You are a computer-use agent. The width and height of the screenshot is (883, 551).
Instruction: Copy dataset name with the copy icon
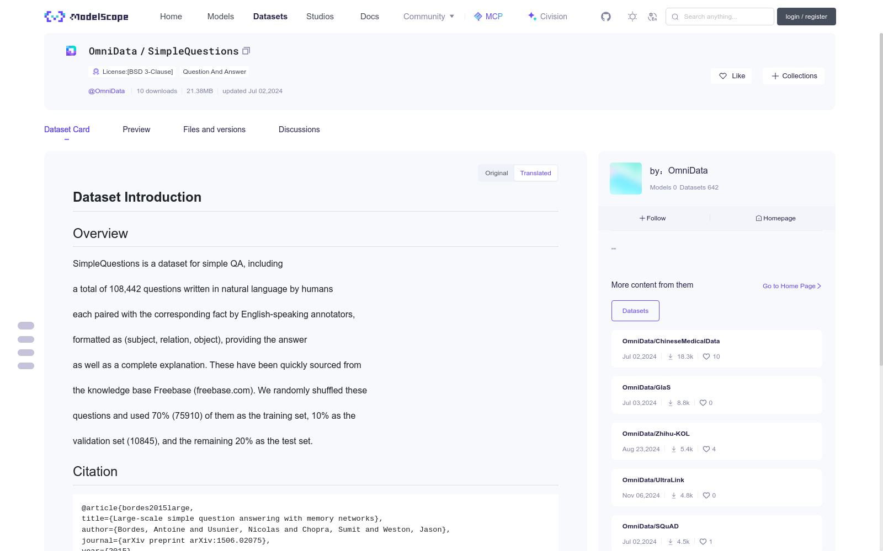click(246, 51)
